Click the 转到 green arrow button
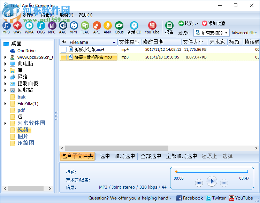The height and width of the screenshot is (203, 260). [181, 23]
